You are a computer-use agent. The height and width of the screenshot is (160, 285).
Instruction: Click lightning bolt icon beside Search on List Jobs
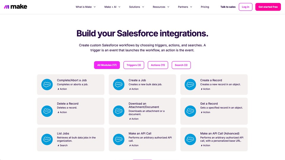pyautogui.click(x=58, y=145)
